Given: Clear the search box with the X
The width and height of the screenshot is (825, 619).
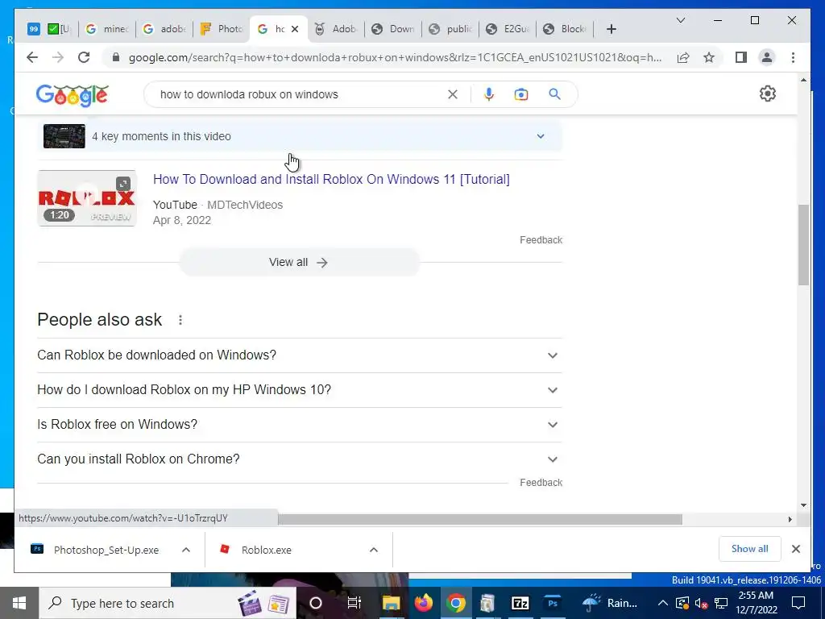Looking at the screenshot, I should click(453, 94).
